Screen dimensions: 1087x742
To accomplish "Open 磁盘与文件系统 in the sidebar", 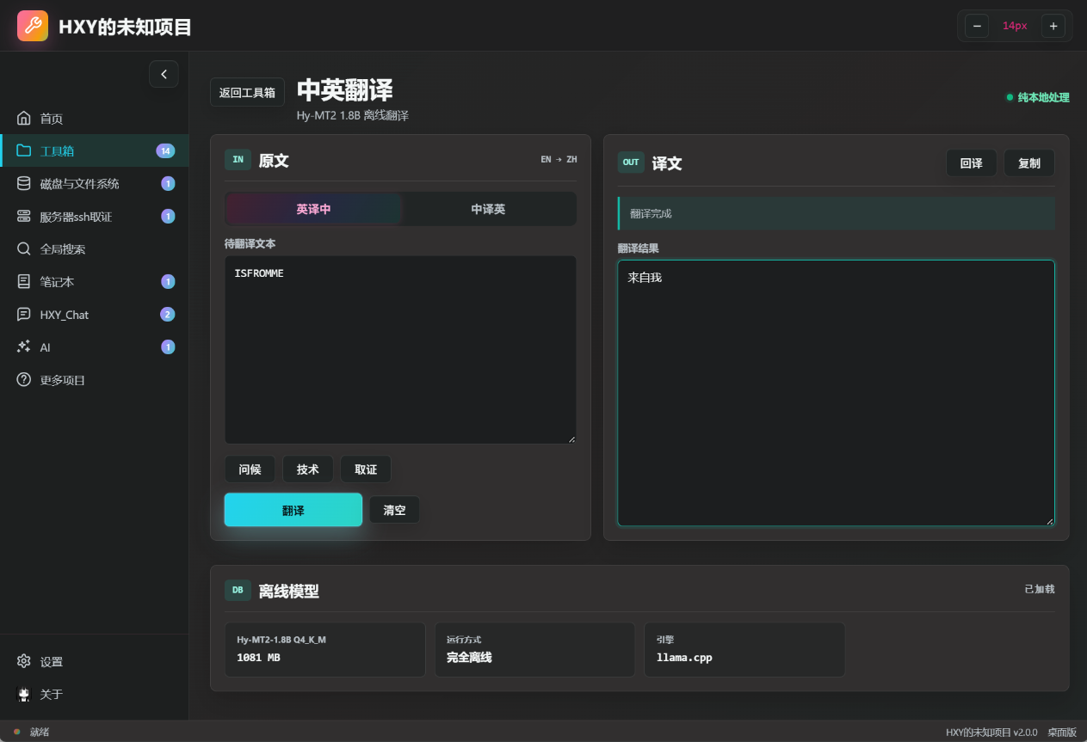I will point(95,183).
